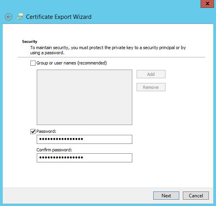Click the bold Security heading
Viewport: 216px width, 206px height.
pyautogui.click(x=30, y=41)
